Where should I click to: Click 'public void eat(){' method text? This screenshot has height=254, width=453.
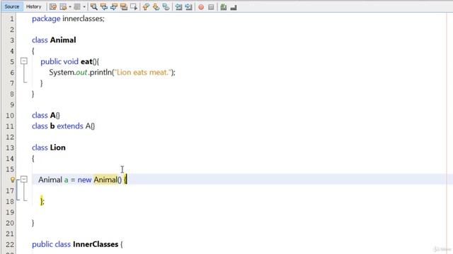[x=69, y=61]
